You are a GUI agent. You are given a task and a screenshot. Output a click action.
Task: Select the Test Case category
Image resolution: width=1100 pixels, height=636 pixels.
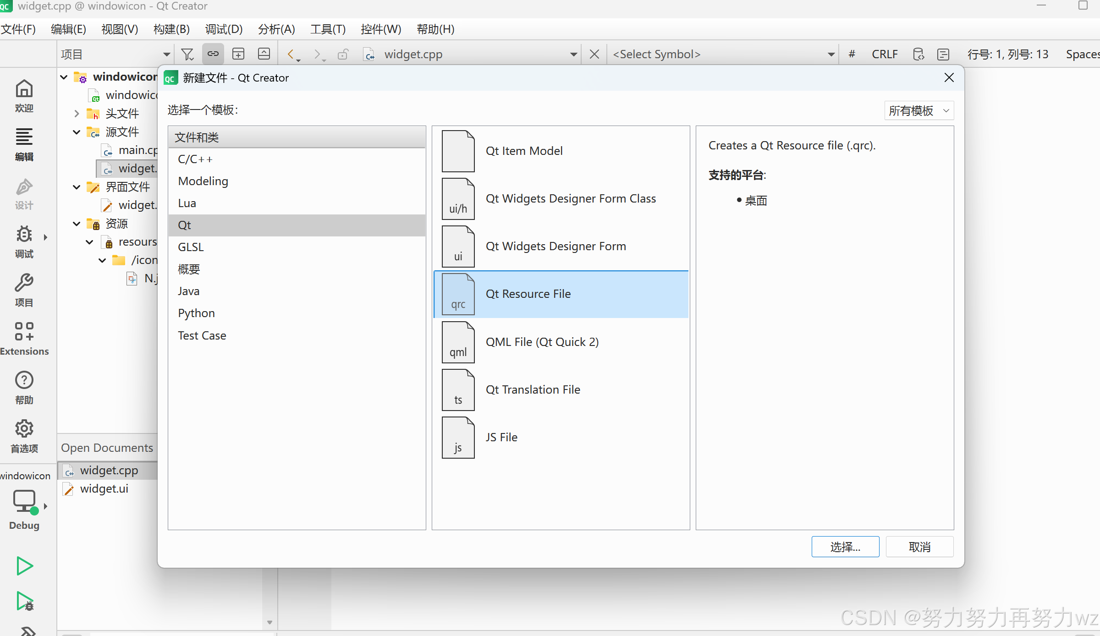point(297,335)
